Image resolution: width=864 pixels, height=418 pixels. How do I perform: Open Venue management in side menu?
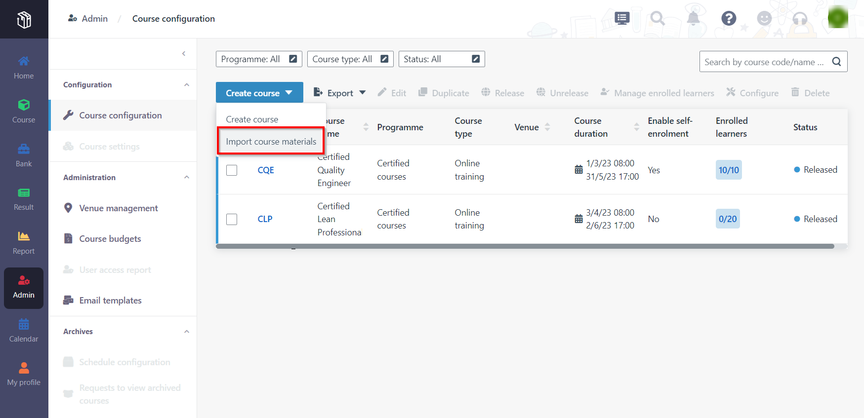[x=123, y=208]
